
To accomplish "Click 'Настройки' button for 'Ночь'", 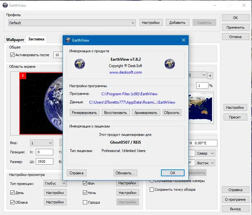I will tap(127, 193).
